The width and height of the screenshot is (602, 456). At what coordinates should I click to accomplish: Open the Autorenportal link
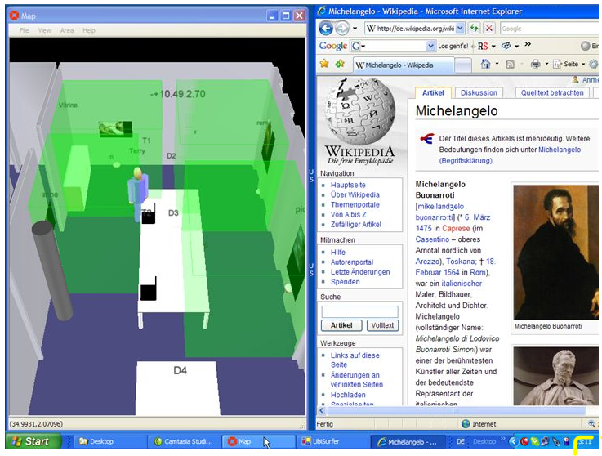point(352,262)
